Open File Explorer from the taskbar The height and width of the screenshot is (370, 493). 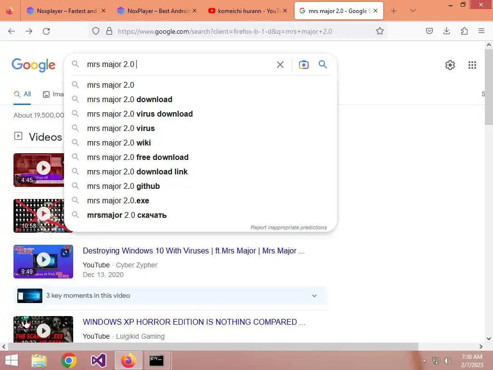pyautogui.click(x=39, y=360)
